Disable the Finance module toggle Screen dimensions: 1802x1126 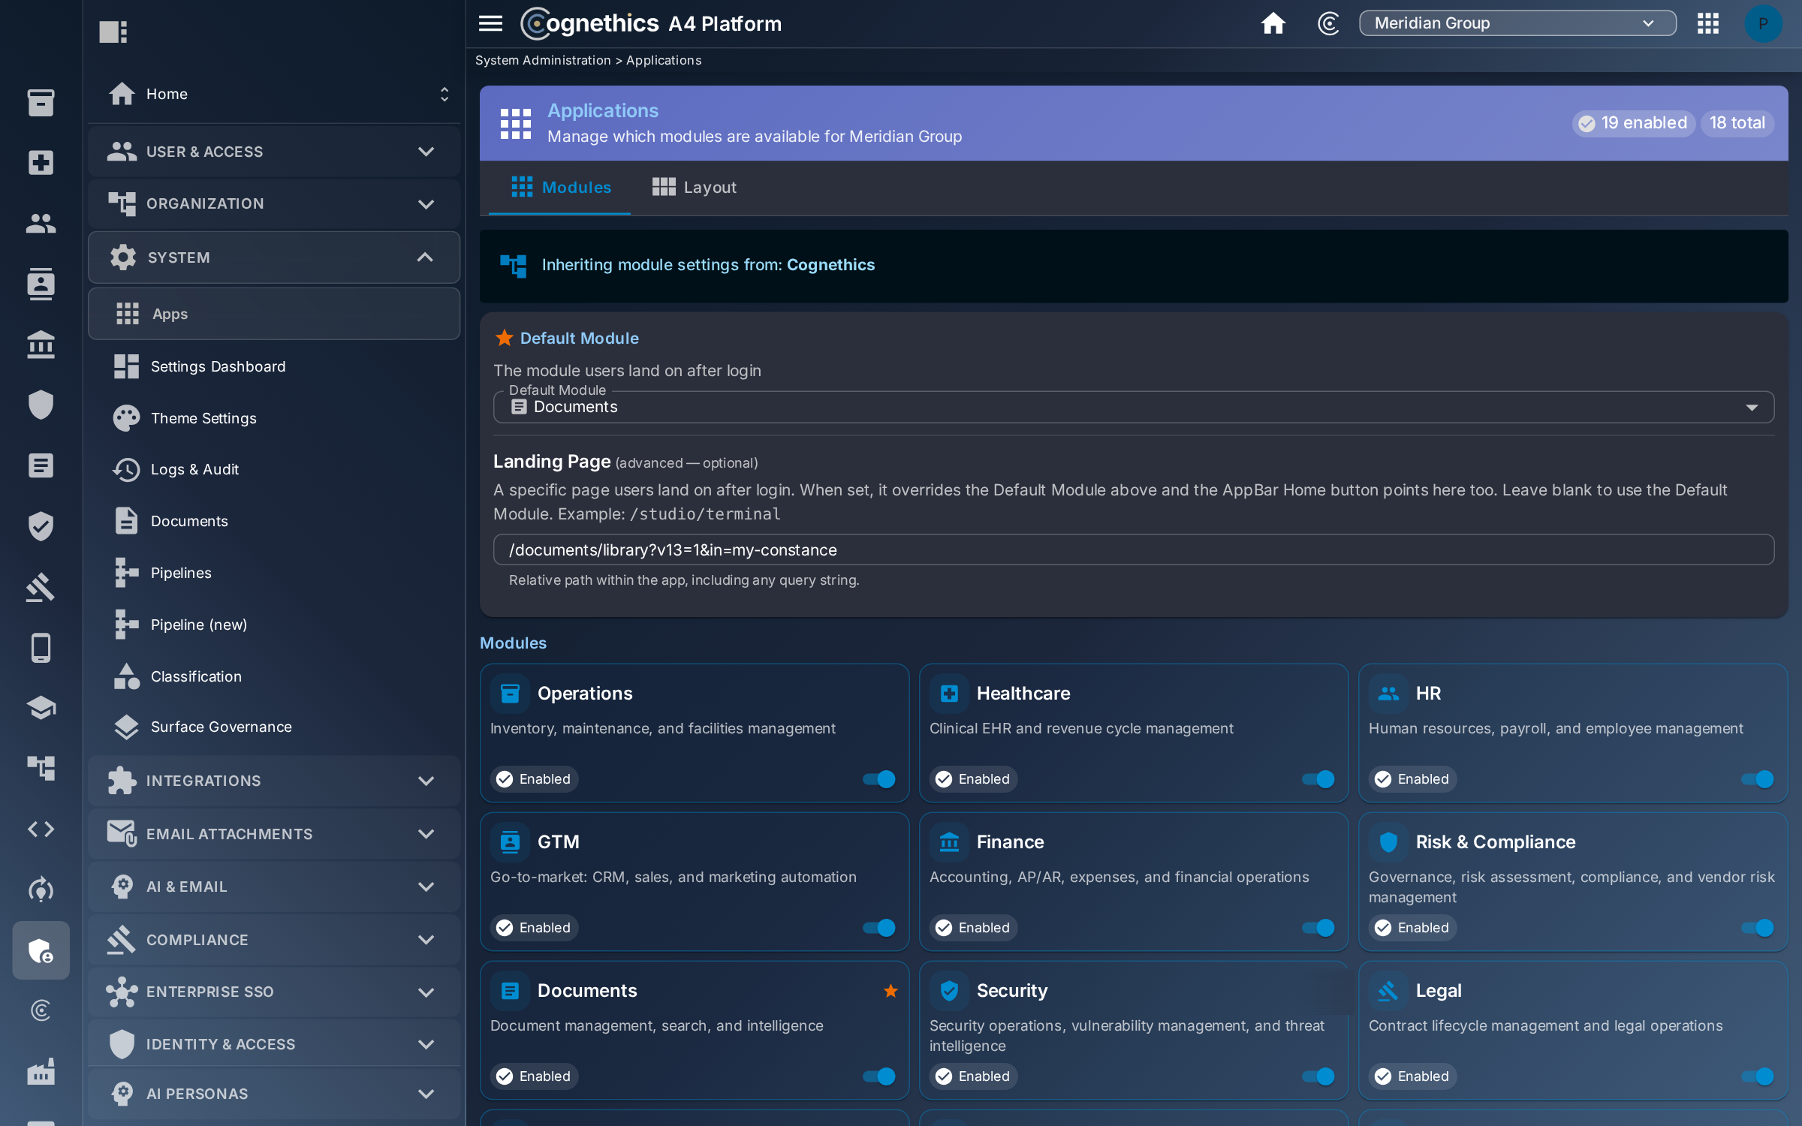1318,928
